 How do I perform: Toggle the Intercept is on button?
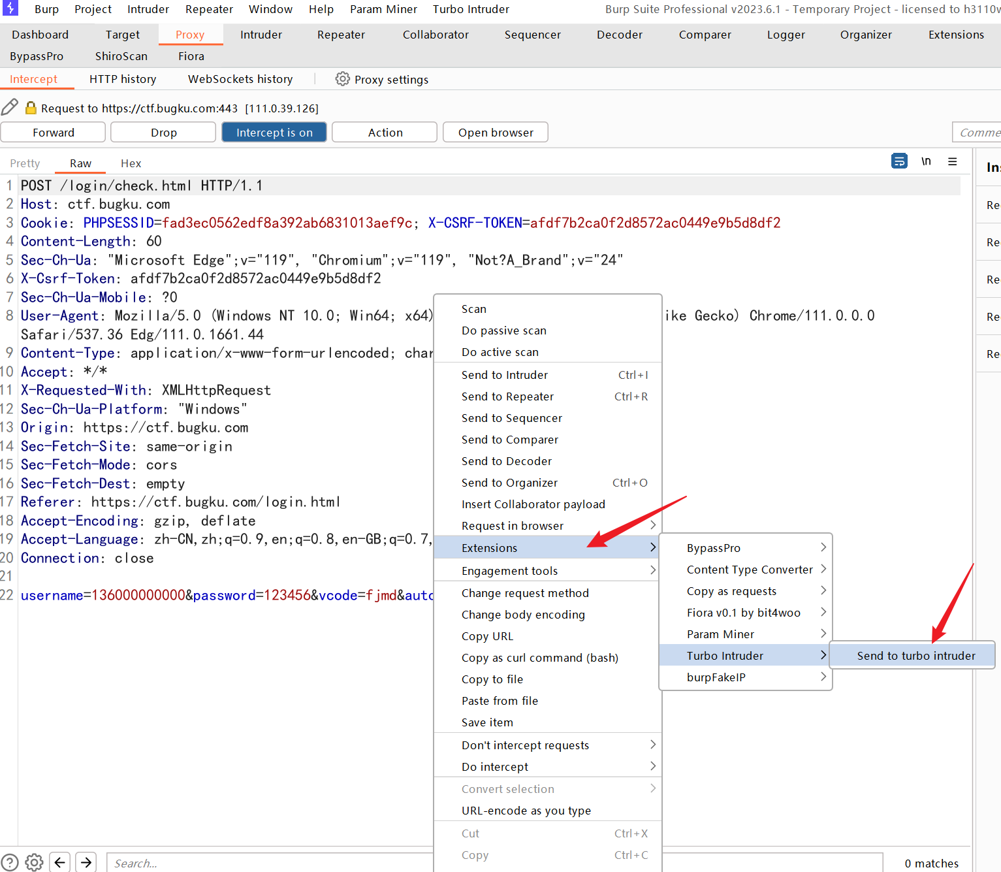point(274,133)
